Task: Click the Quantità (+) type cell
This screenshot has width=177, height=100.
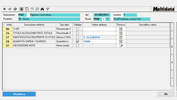Action: (64, 42)
